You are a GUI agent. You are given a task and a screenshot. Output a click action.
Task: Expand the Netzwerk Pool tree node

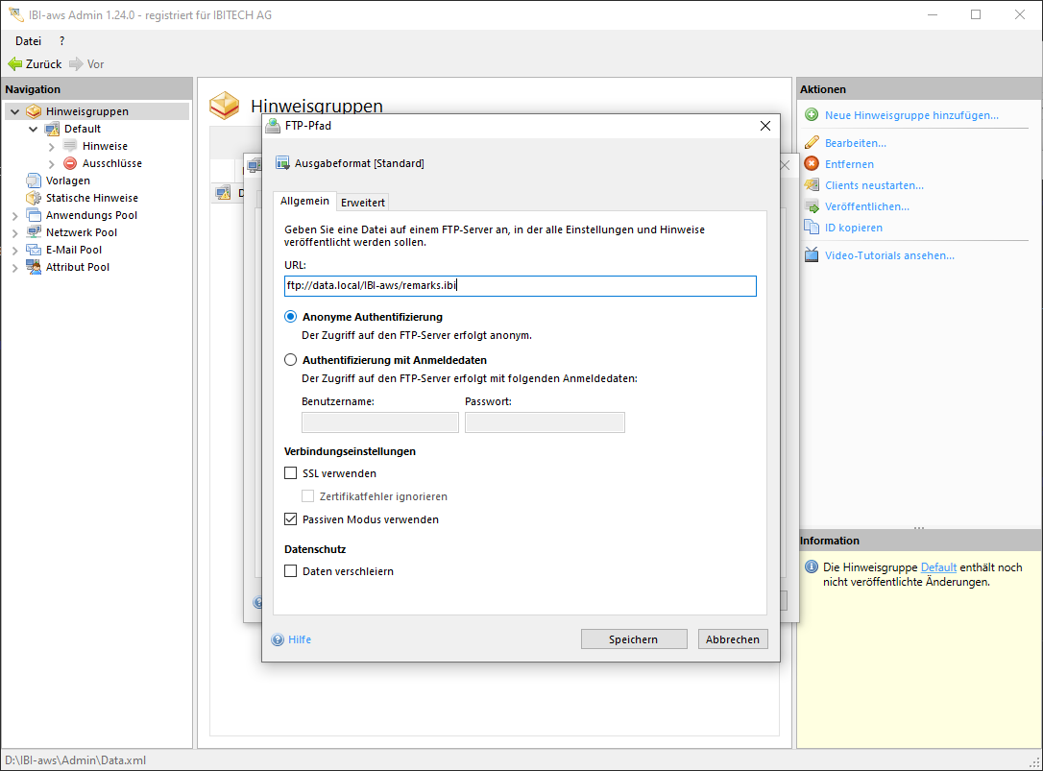click(15, 232)
